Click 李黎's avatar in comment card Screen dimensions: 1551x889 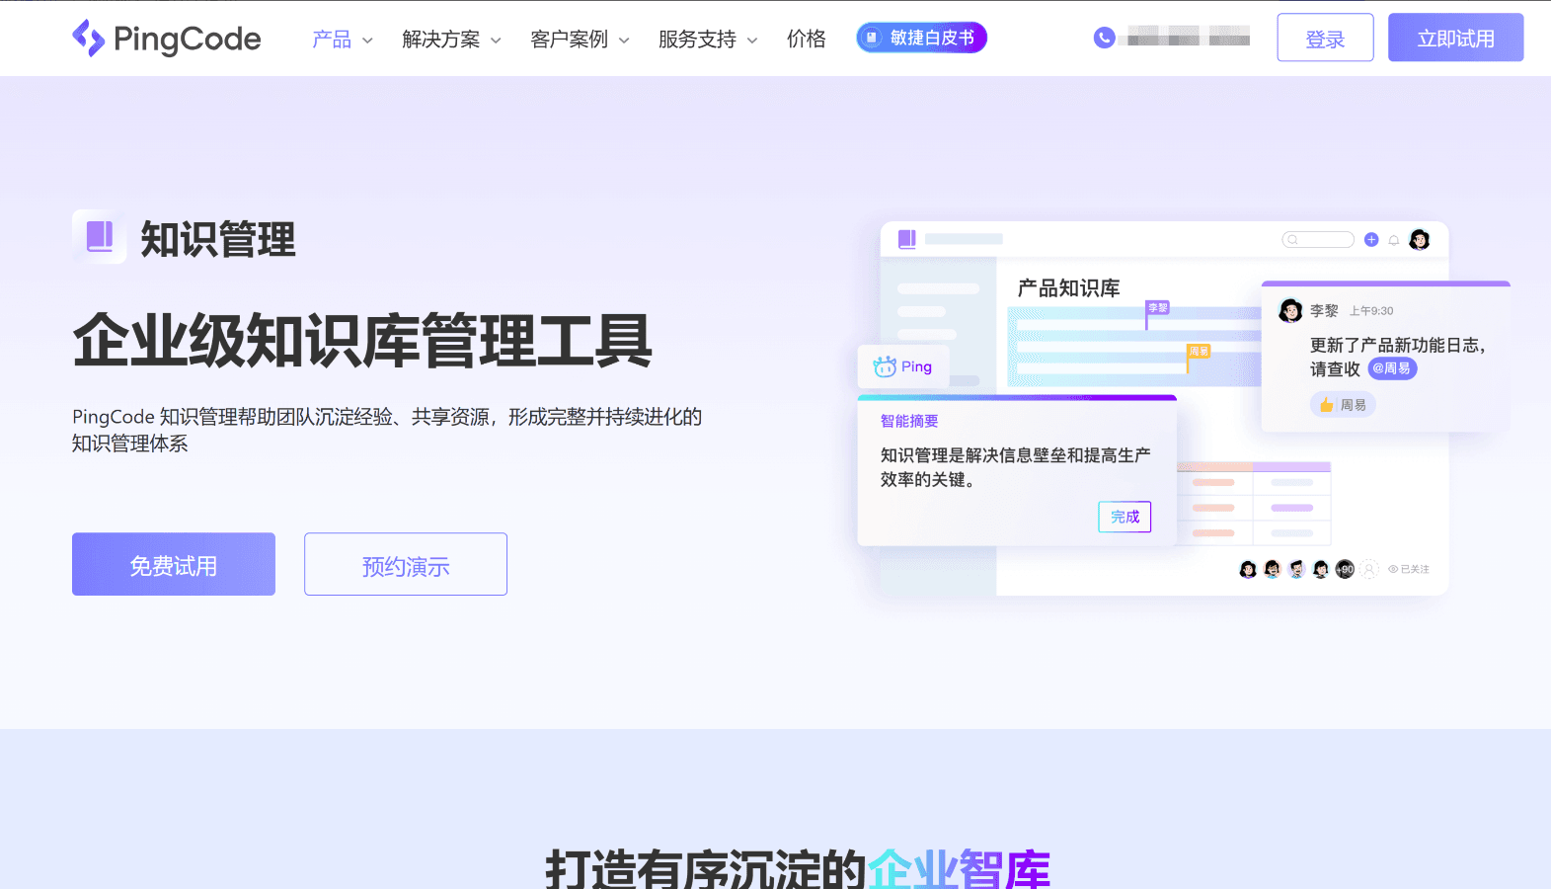1290,311
